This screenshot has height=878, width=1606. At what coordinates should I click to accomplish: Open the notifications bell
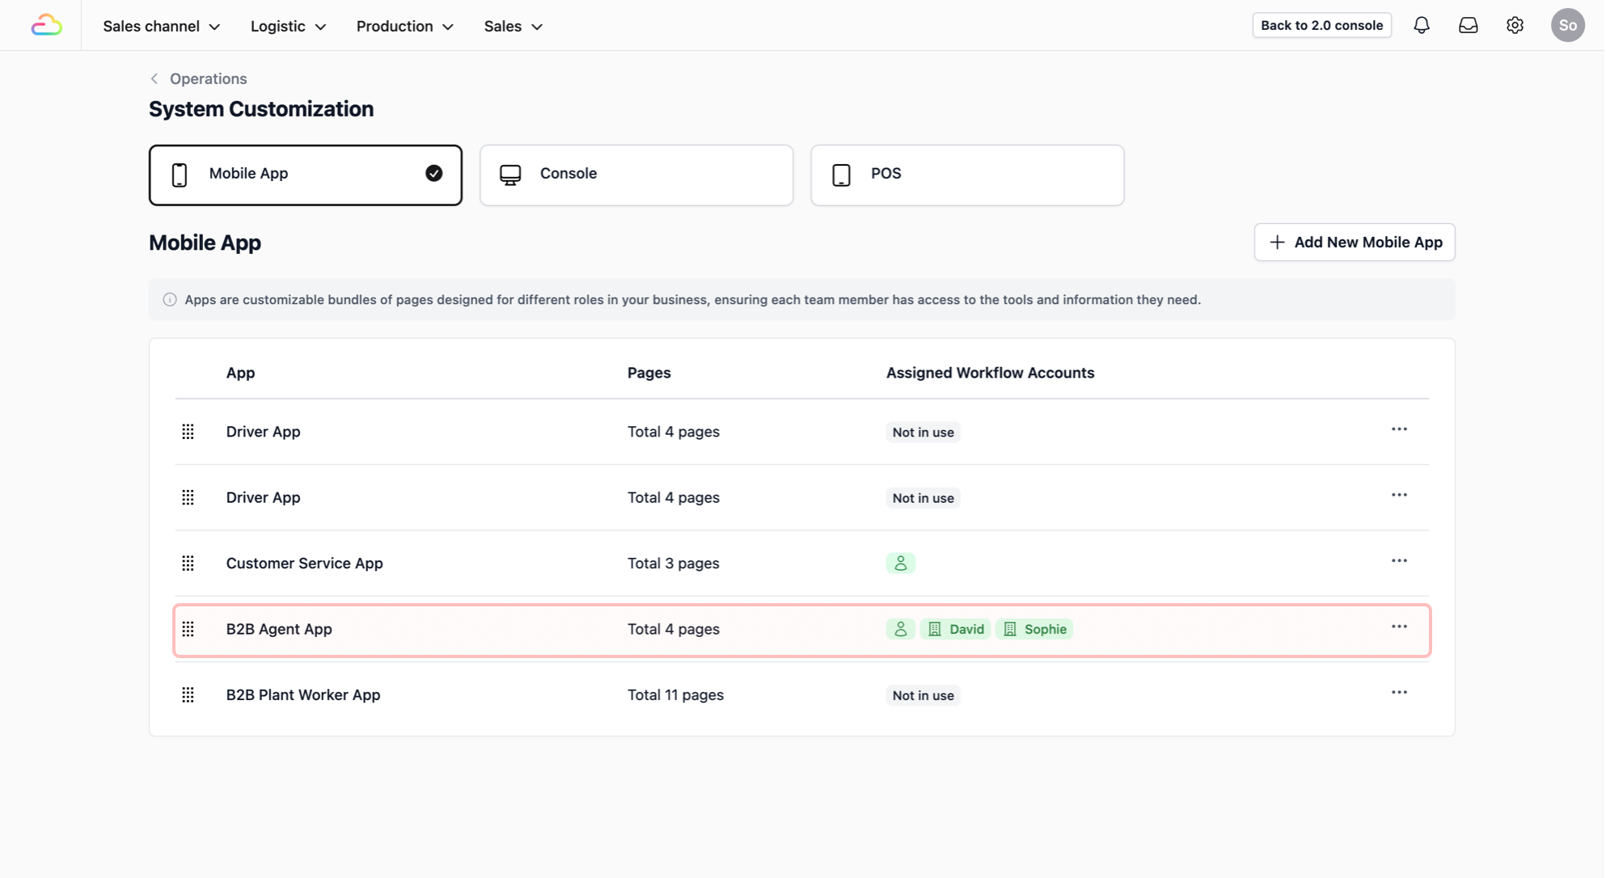pos(1421,25)
